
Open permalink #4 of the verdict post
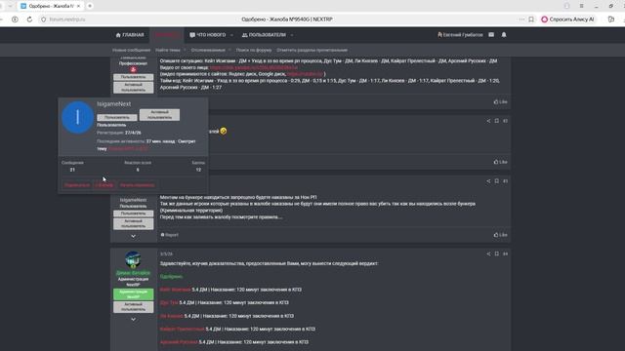point(505,253)
